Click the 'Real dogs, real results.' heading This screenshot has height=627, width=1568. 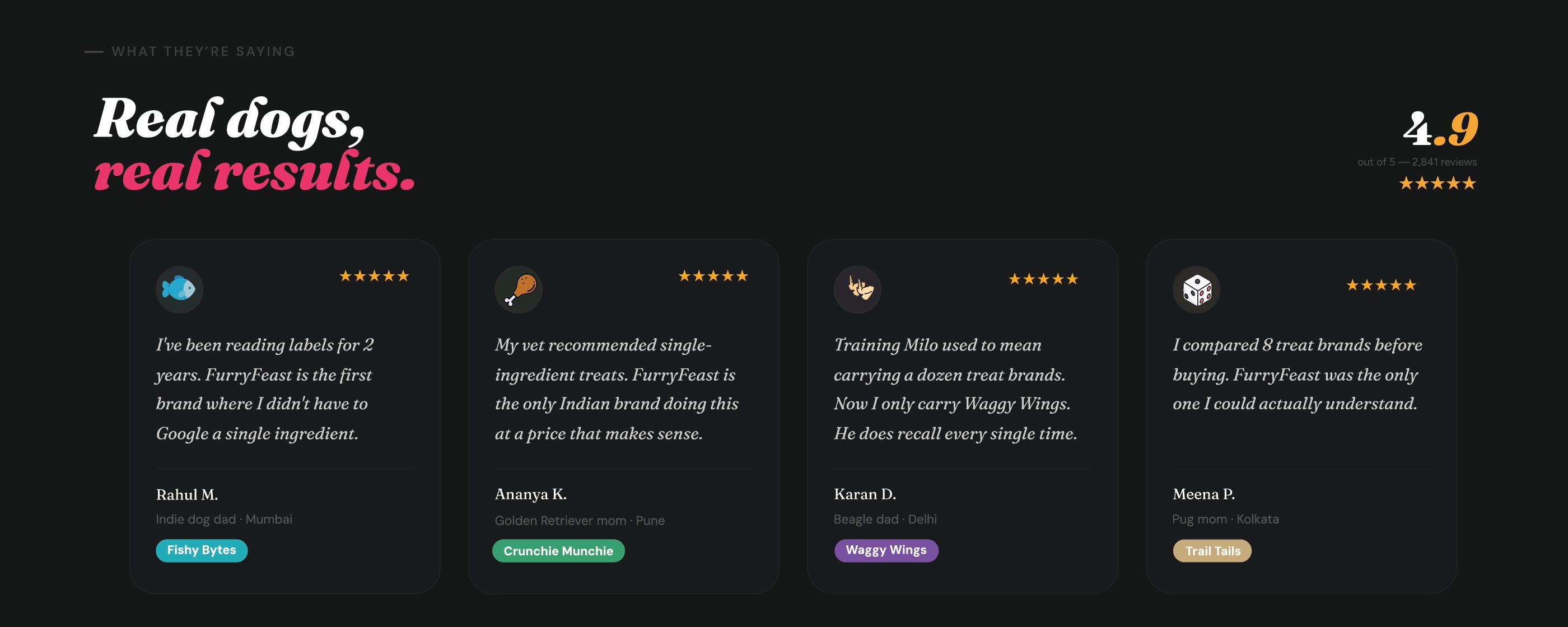point(254,144)
